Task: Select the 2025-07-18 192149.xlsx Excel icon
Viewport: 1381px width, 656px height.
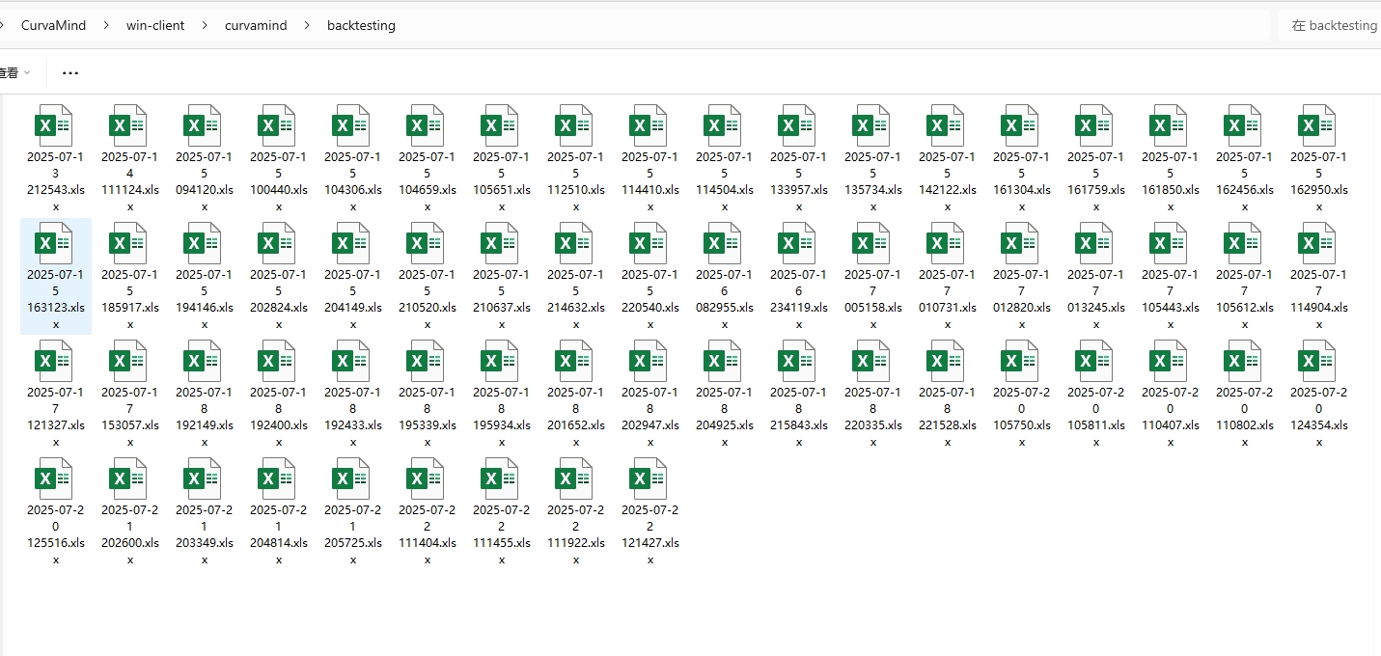Action: tap(204, 363)
